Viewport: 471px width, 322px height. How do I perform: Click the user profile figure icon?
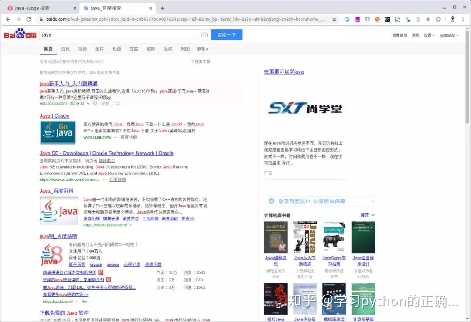click(x=453, y=19)
